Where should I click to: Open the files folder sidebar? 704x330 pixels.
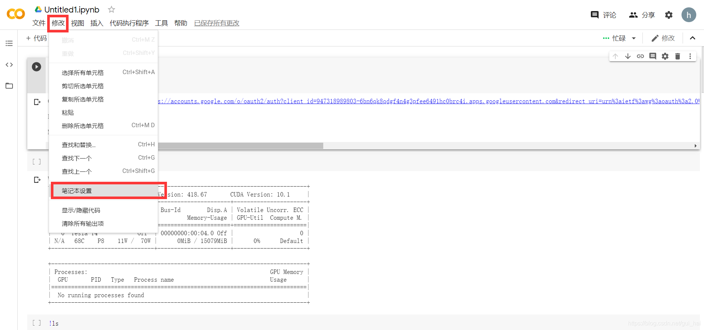(x=9, y=86)
